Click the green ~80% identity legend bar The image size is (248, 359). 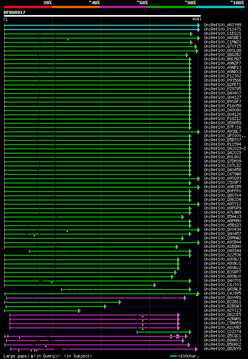(x=172, y=7)
